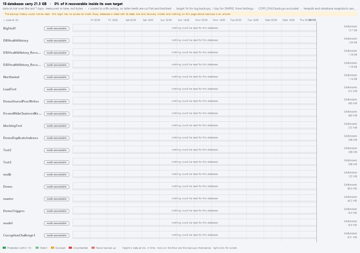Select the DBHealthHistory database row name
This screenshot has width=360, height=253.
(x=16, y=40)
